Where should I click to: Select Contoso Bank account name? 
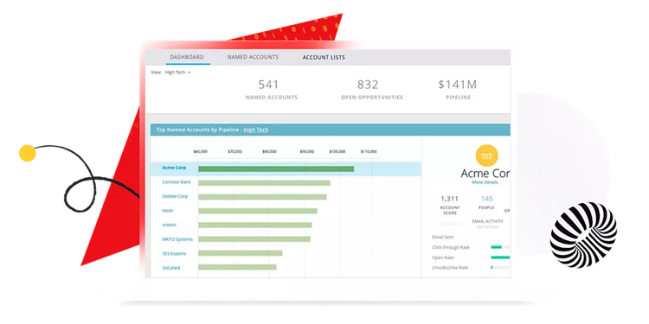coord(177,181)
